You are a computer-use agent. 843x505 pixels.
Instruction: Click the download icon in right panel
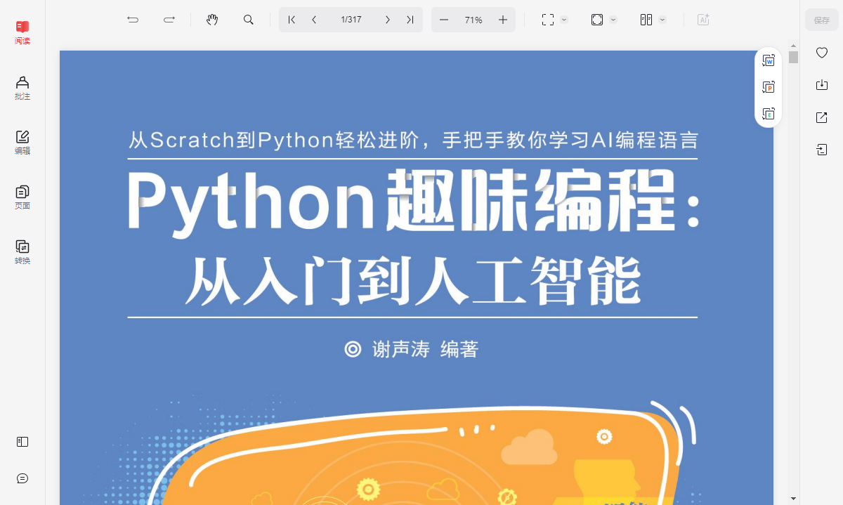coord(821,85)
